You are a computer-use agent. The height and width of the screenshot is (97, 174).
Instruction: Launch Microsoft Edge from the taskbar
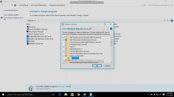coord(60,95)
